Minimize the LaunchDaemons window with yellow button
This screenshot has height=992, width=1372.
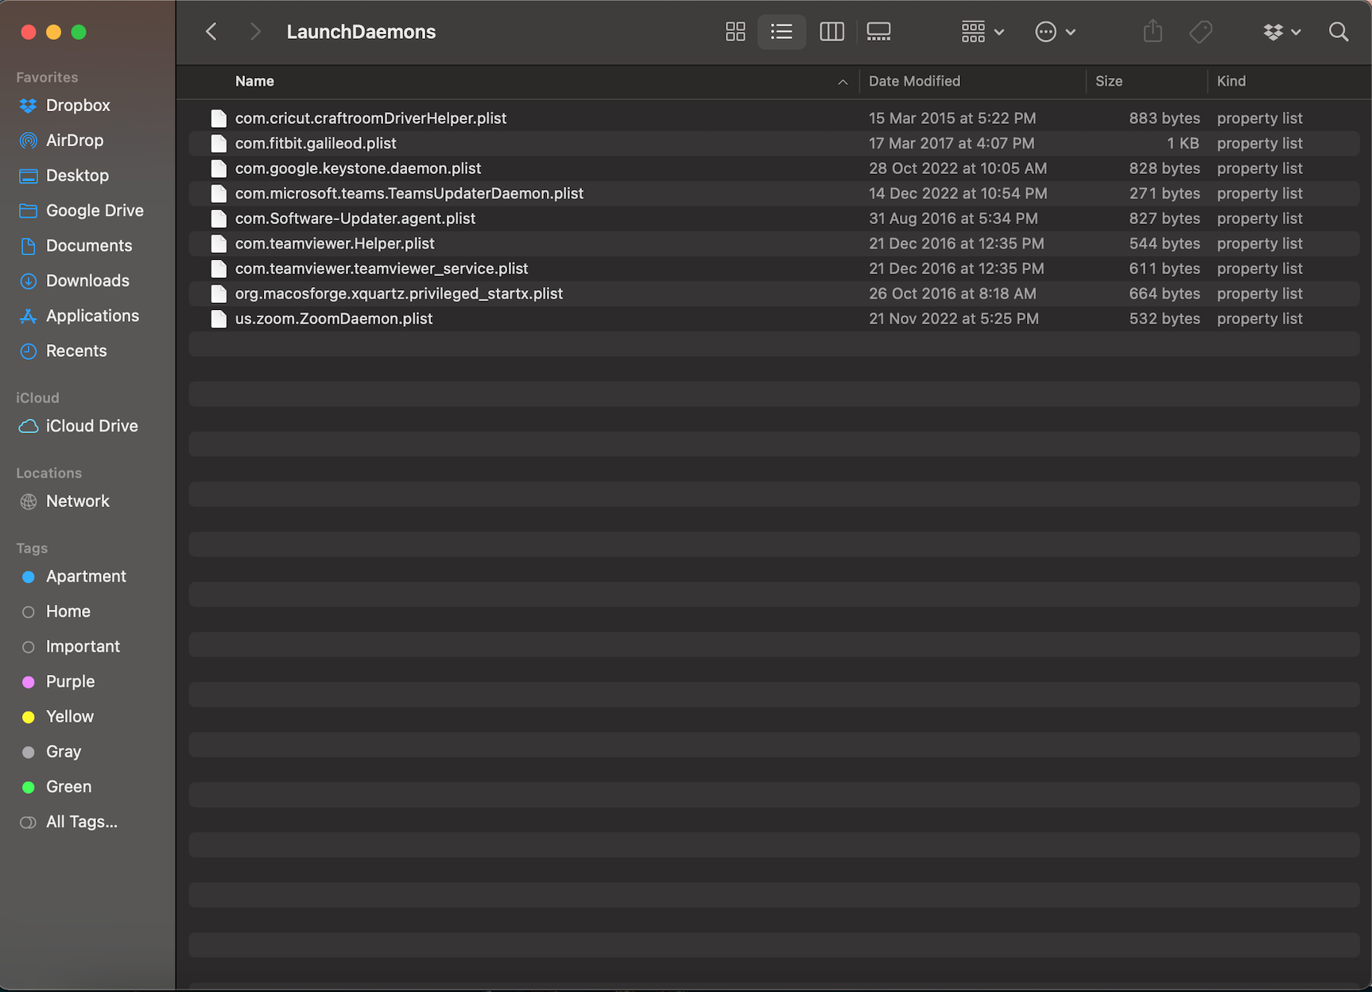click(x=53, y=32)
